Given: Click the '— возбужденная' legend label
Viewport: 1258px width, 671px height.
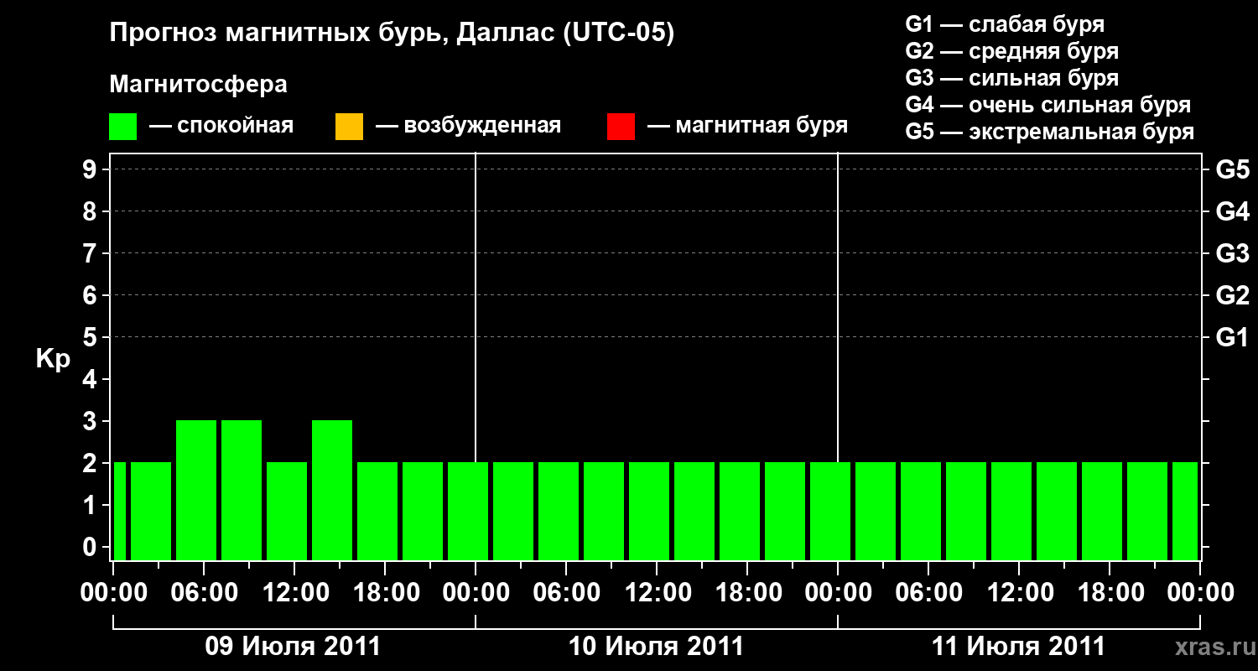Looking at the screenshot, I should [x=468, y=126].
